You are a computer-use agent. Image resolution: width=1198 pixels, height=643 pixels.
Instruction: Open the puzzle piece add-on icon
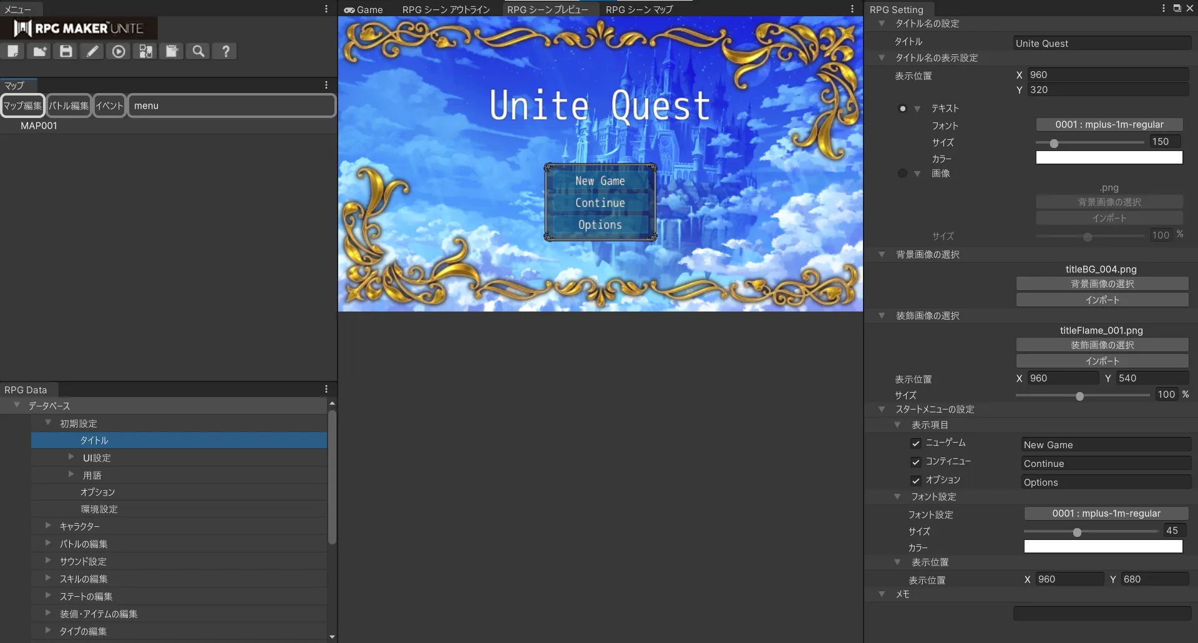click(145, 51)
